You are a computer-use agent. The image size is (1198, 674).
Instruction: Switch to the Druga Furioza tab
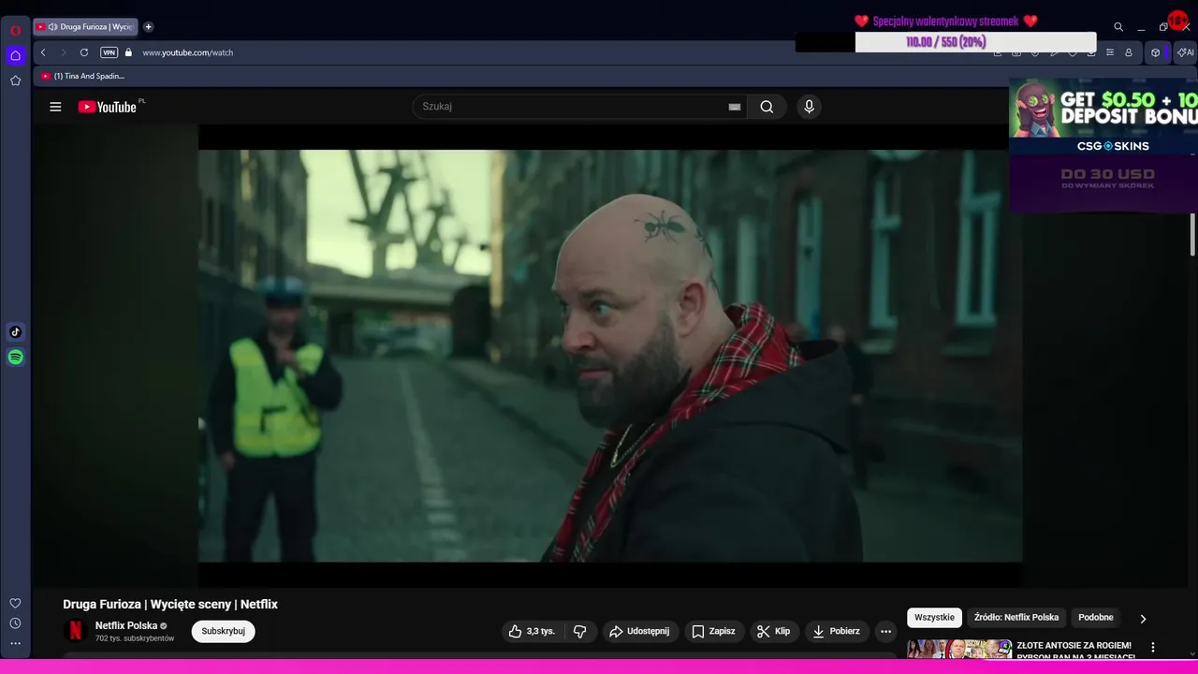tap(86, 27)
